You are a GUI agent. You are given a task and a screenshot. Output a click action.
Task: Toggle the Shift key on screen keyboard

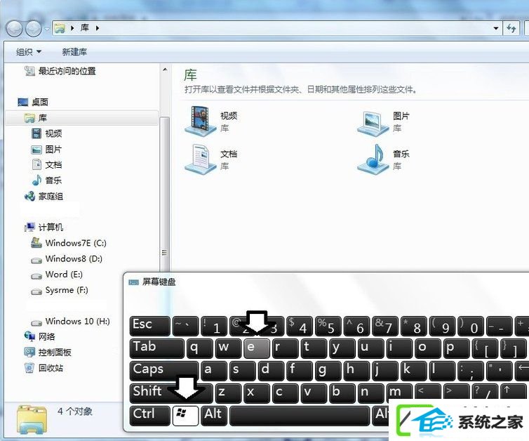pyautogui.click(x=171, y=393)
